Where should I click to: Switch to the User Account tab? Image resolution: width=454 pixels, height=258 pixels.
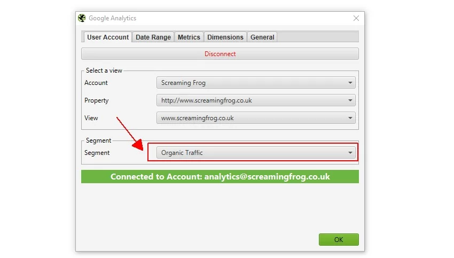108,37
